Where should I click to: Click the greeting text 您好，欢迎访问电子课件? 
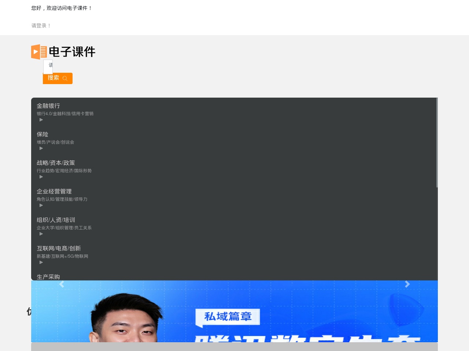tap(62, 8)
